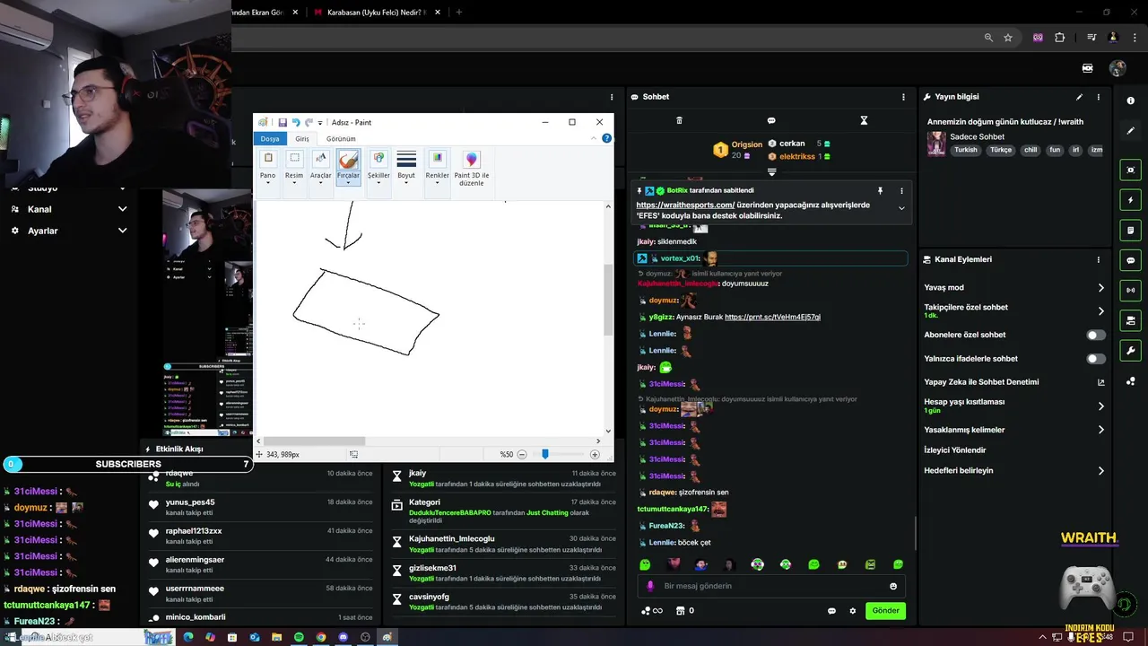Screen dimensions: 1148x646
Task: Click the Turkish tag in stream info
Action: pyautogui.click(x=966, y=151)
